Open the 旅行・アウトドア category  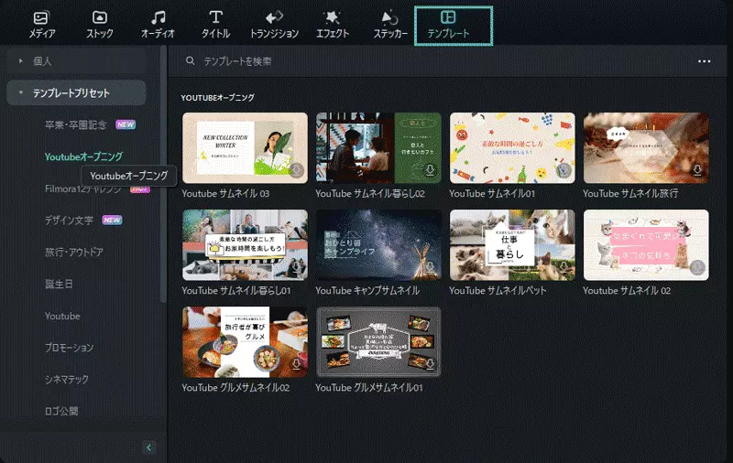coord(74,253)
